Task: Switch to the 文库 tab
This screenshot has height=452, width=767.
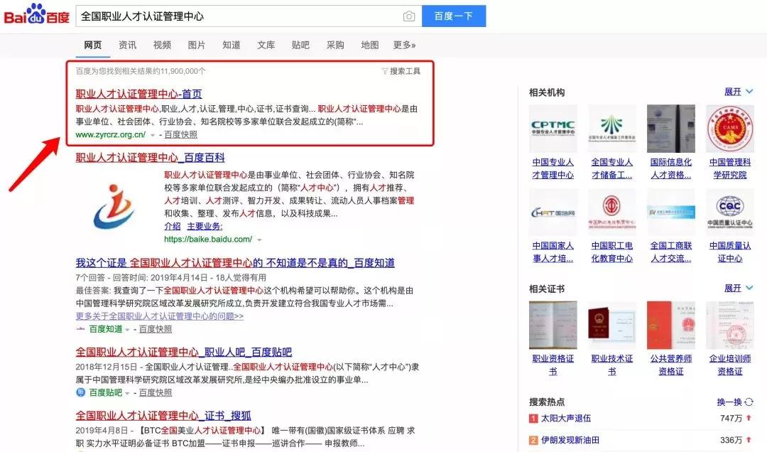Action: click(x=266, y=45)
